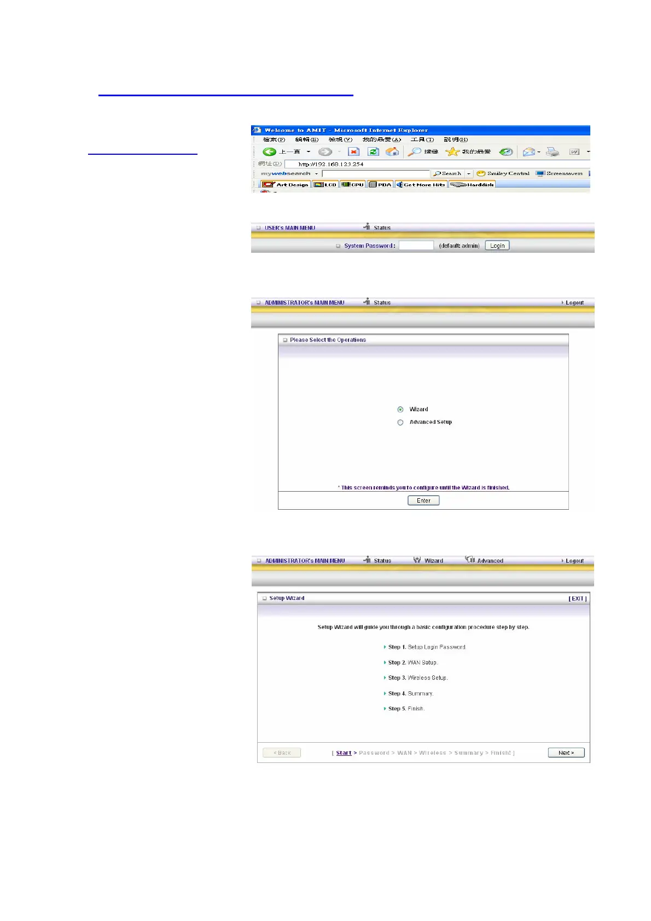
Task: Click the Home house icon
Action: 392,151
